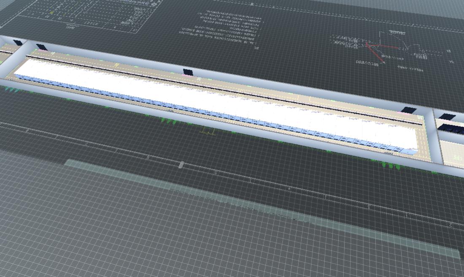Viewport: 464px width, 277px height.
Task: Click the dark doorway at the back wall's right end
Action: point(408,110)
